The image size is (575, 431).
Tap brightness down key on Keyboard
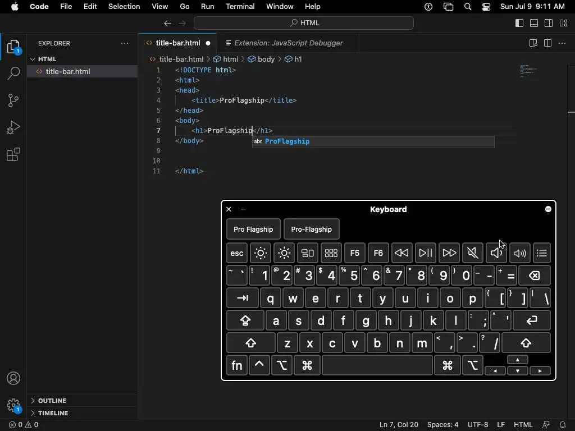[261, 253]
